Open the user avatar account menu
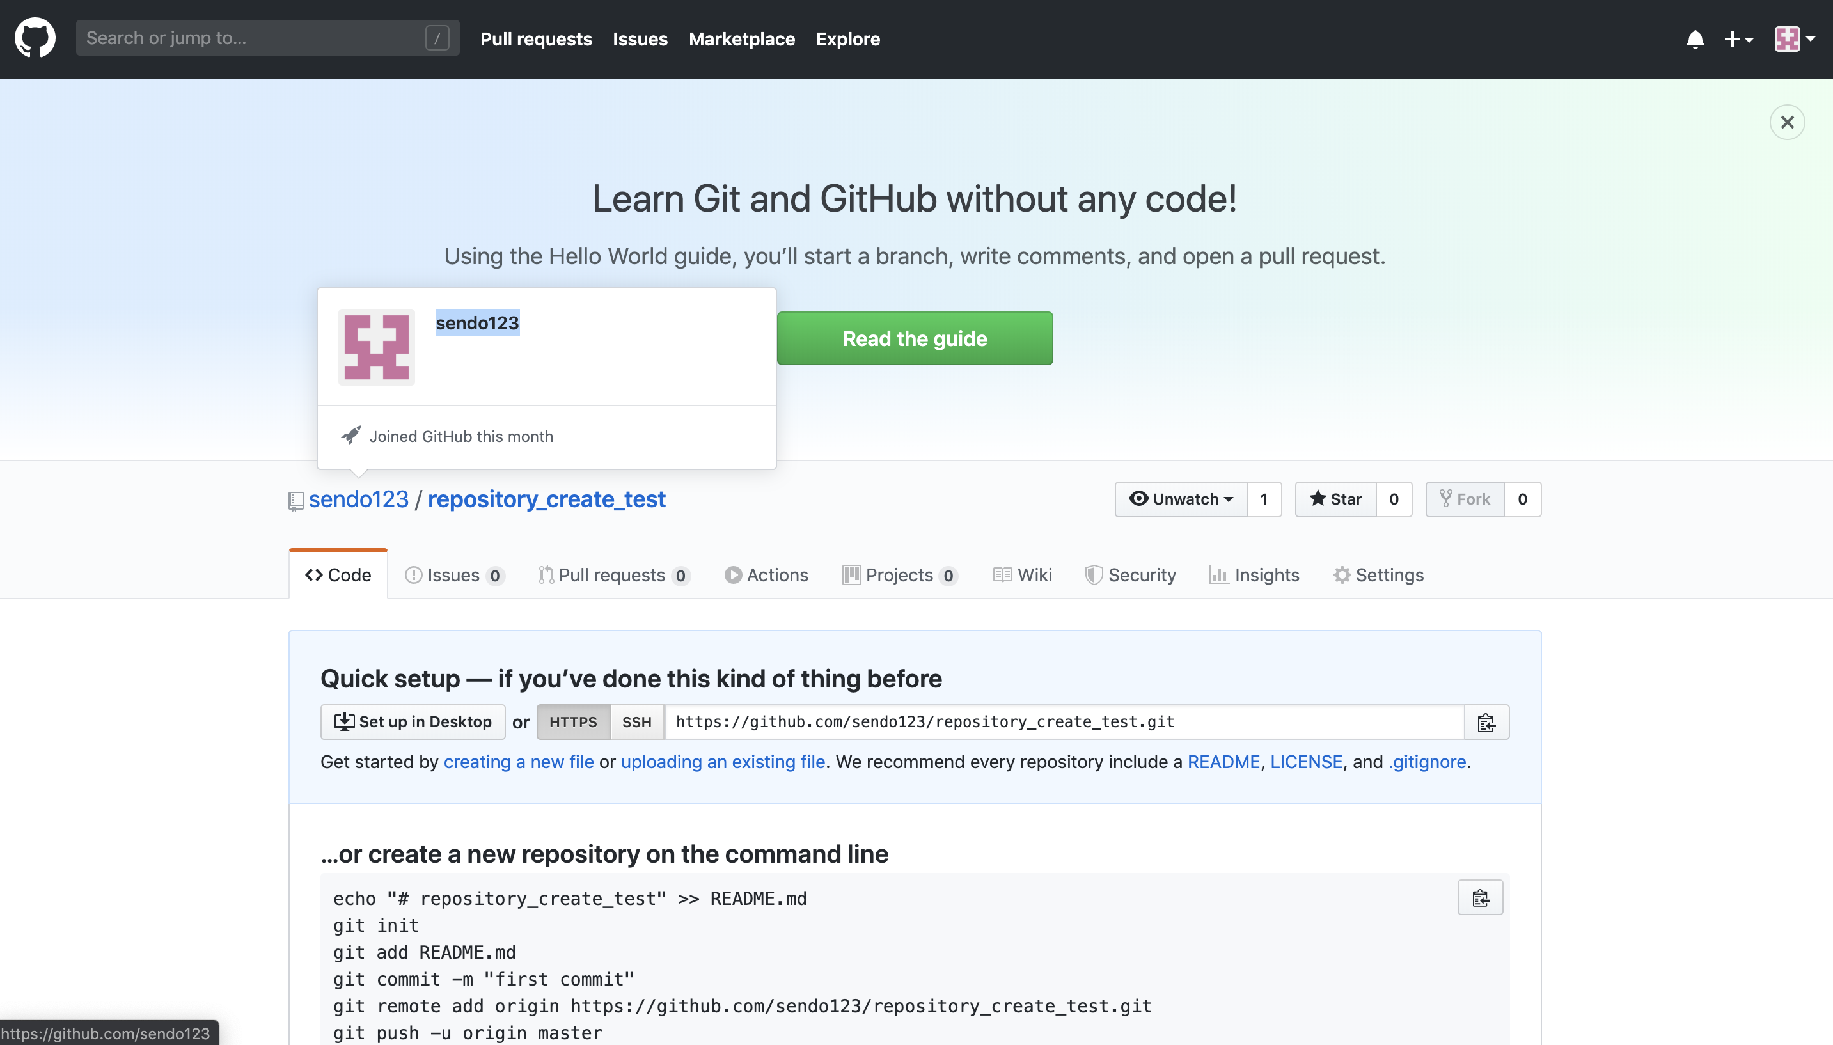This screenshot has width=1833, height=1045. pos(1794,39)
